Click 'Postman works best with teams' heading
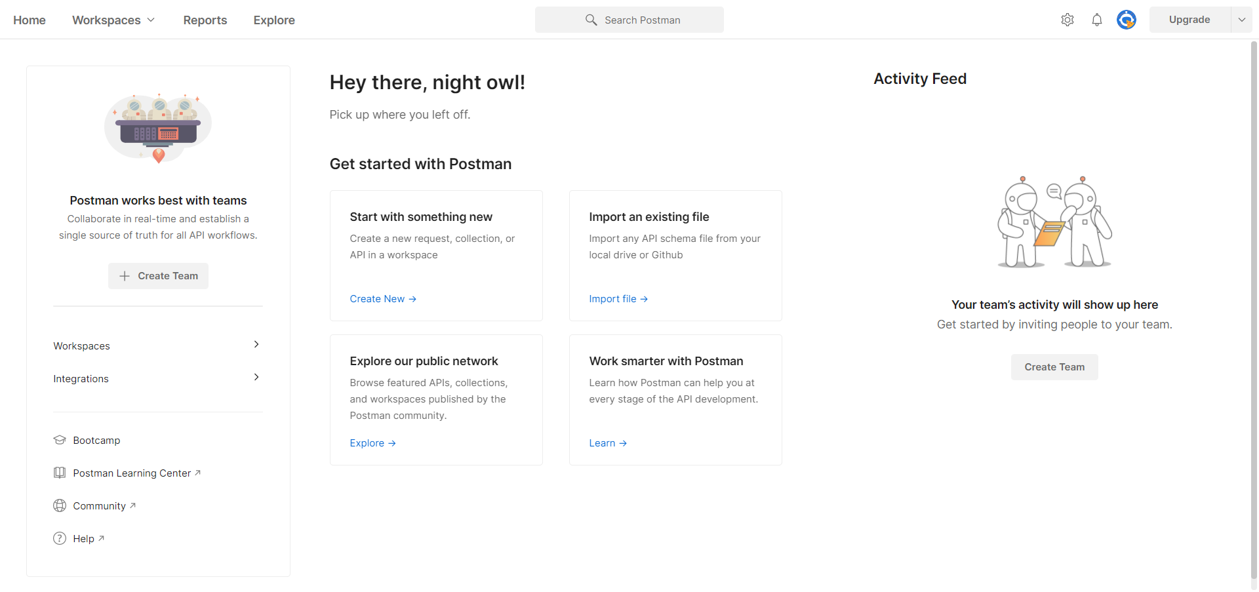The image size is (1259, 592). [158, 201]
